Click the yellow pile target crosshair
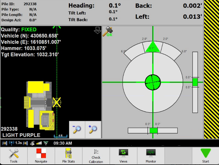 pyautogui.click(x=57, y=102)
